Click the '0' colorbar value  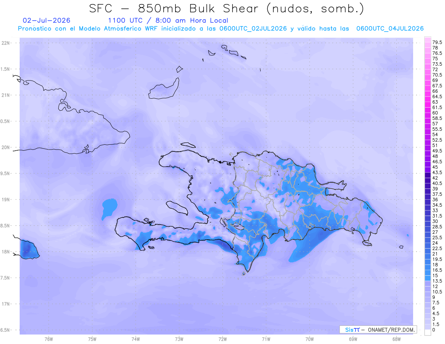pos(434,330)
